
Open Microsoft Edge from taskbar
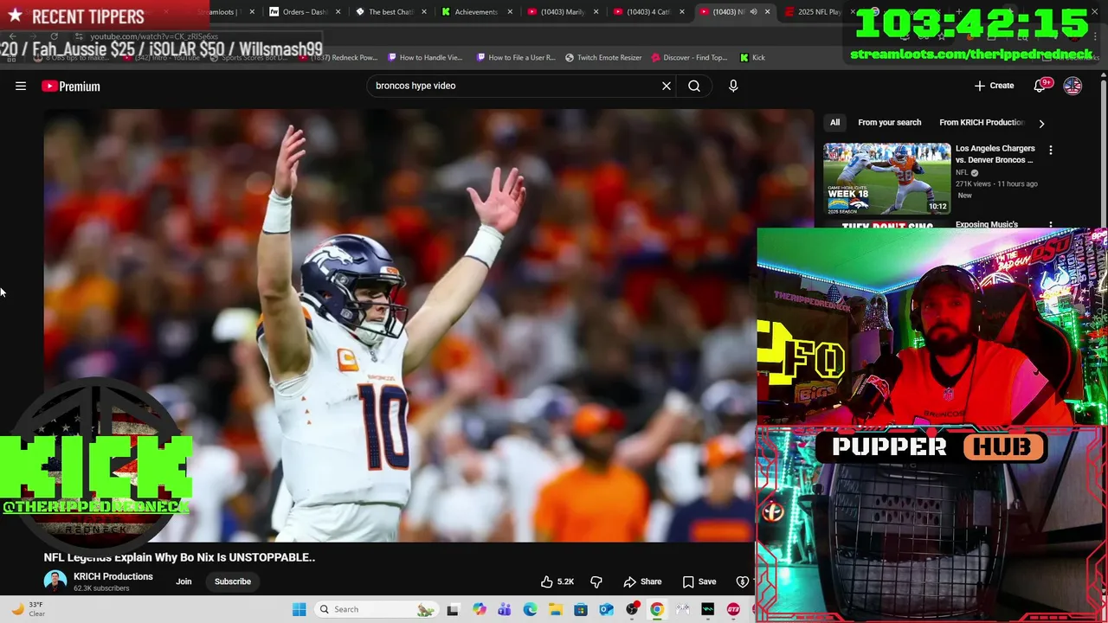(x=530, y=609)
